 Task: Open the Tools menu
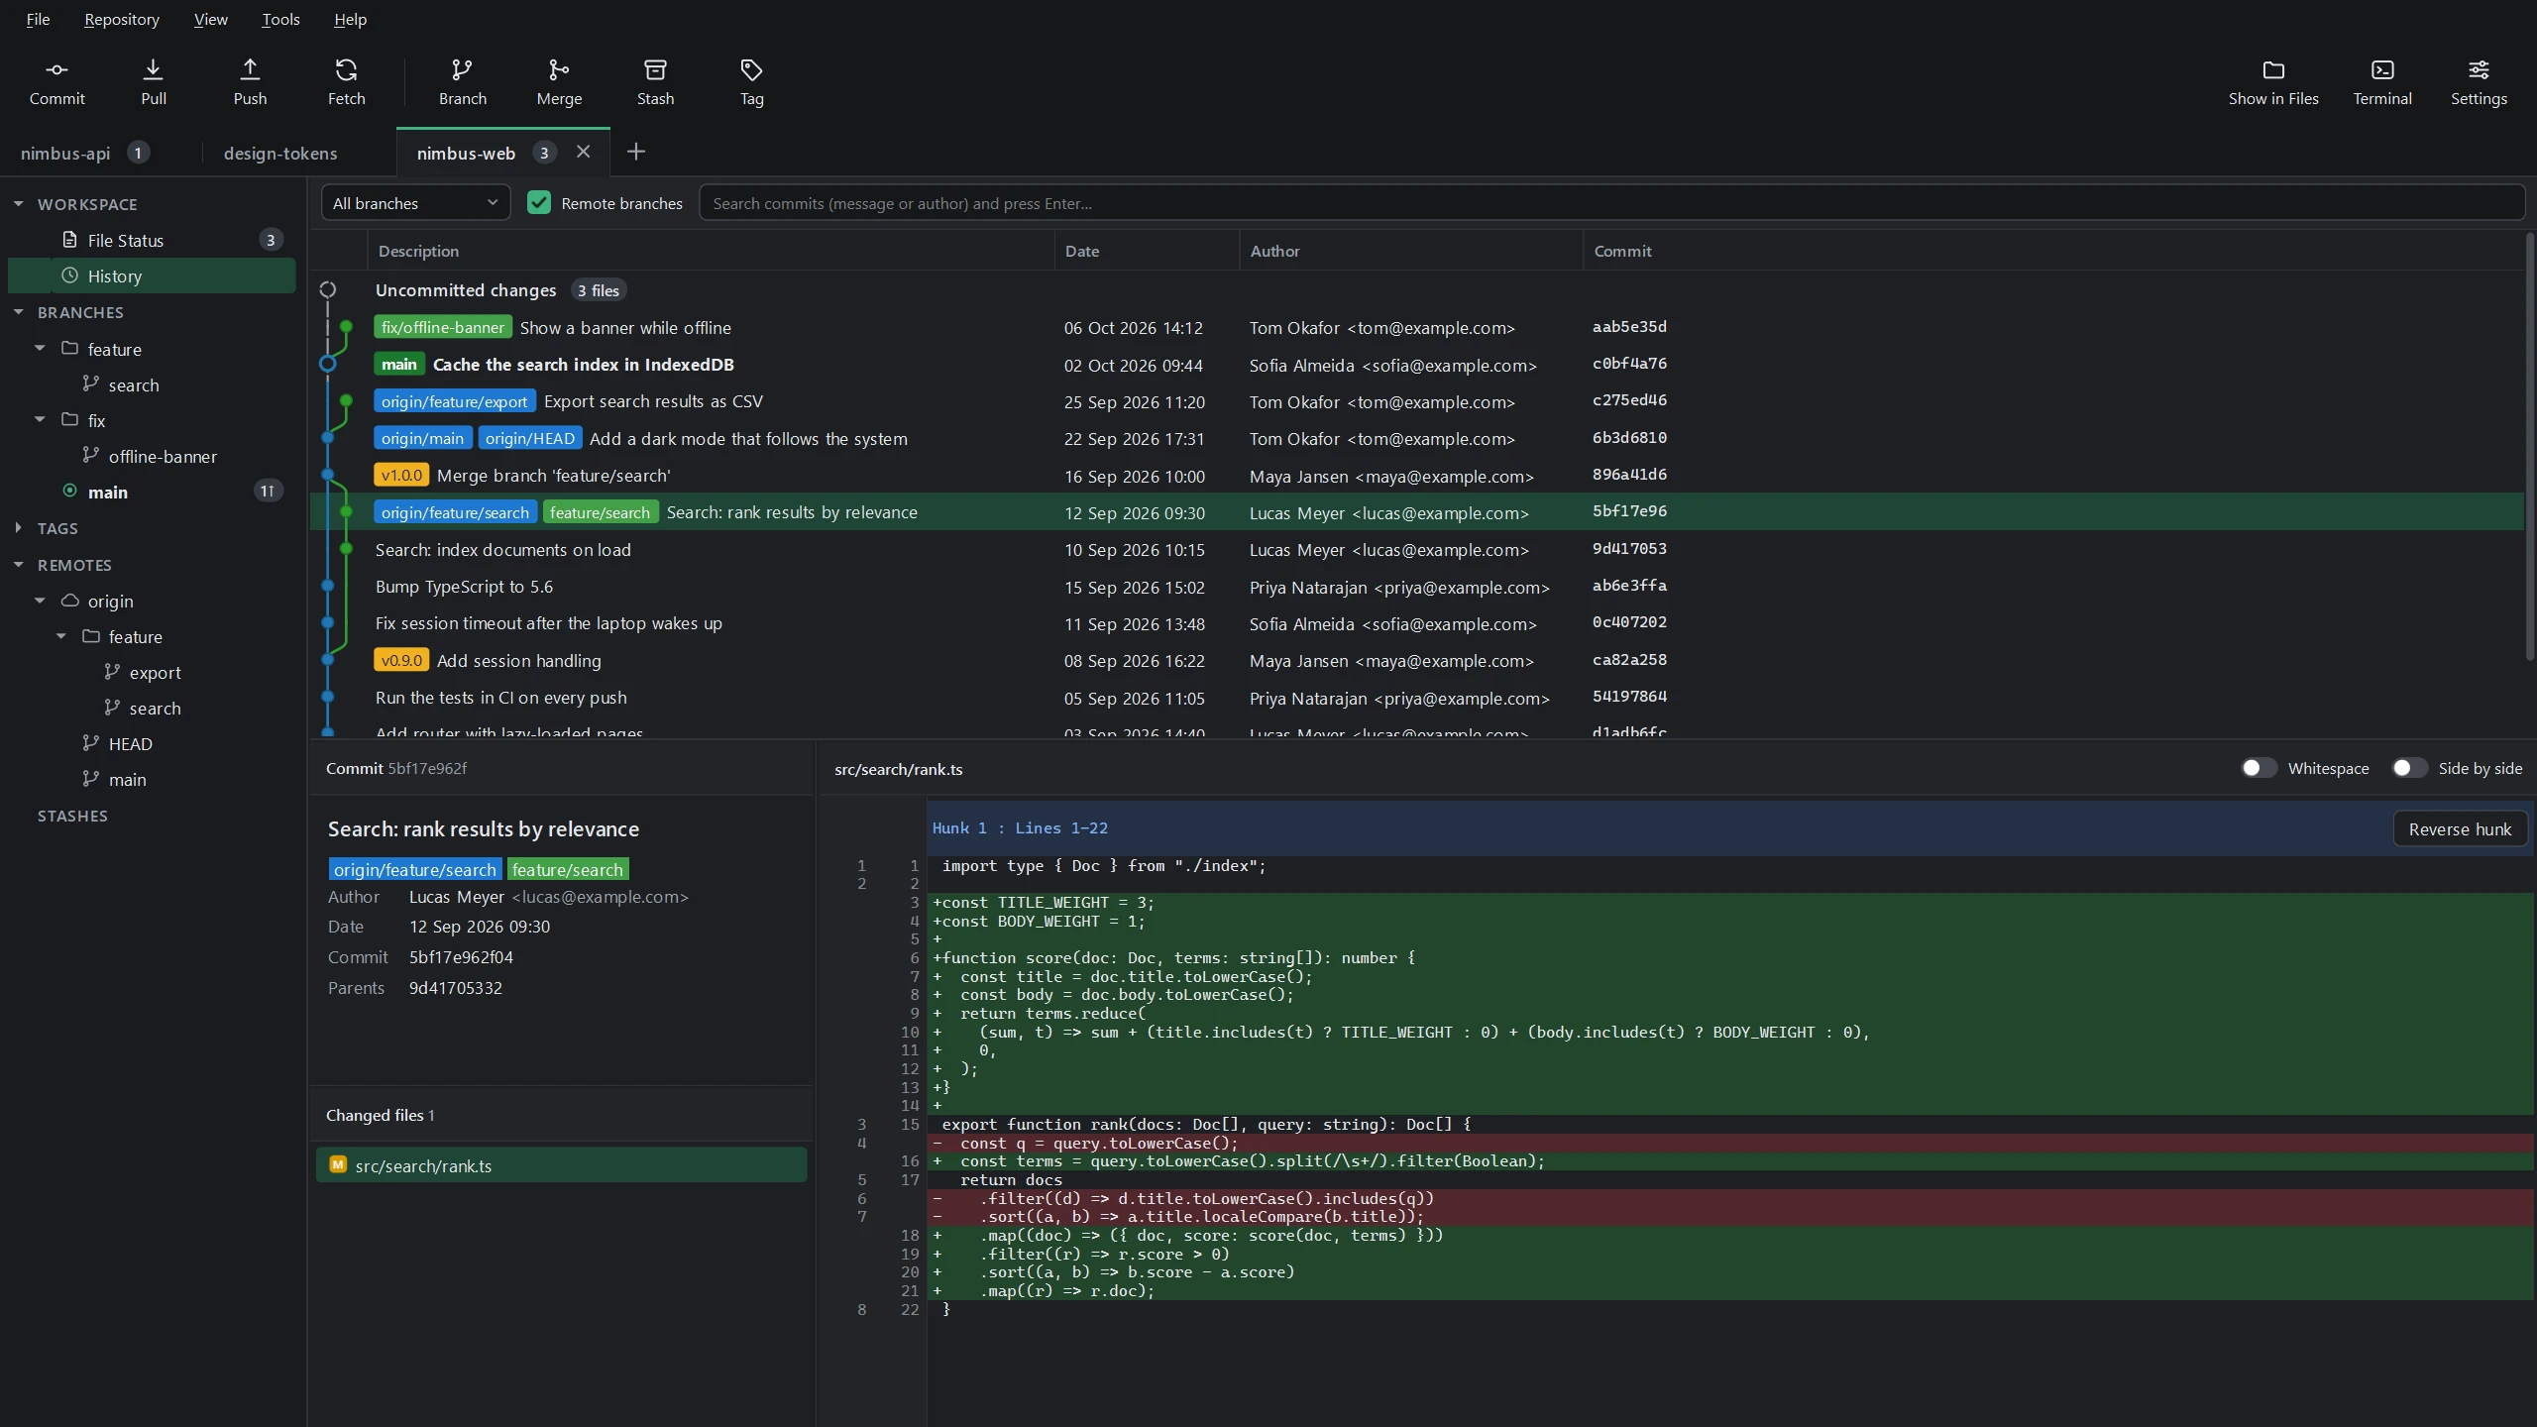280,19
